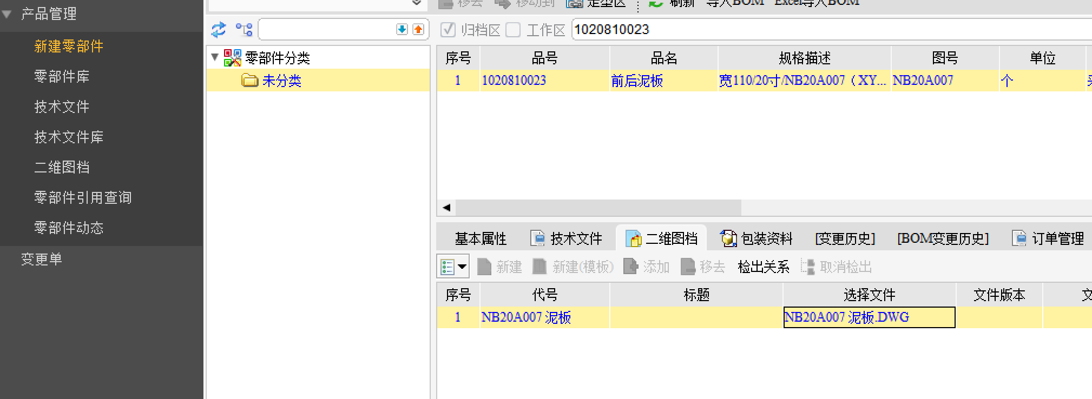Image resolution: width=1092 pixels, height=399 pixels.
Task: Click the 新建(模板) button
Action: tap(573, 267)
